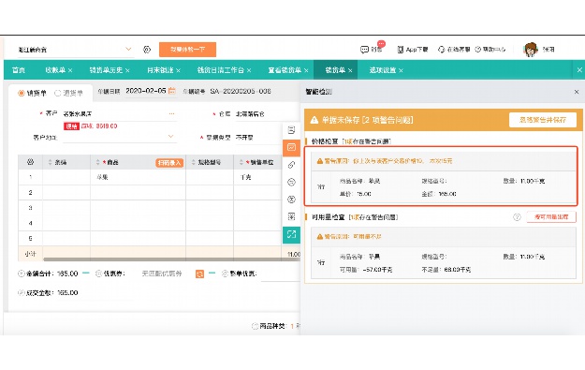Select the yen currency icon in side toolbar
Screen dimensions: 585x370
[x=291, y=200]
